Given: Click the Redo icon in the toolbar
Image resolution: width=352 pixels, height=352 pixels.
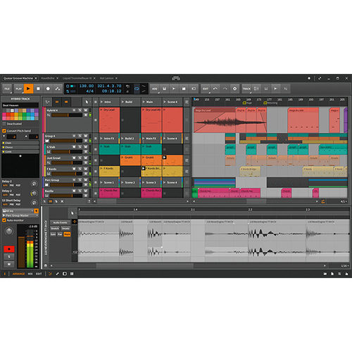Looking at the screenshot, I should click(225, 89).
